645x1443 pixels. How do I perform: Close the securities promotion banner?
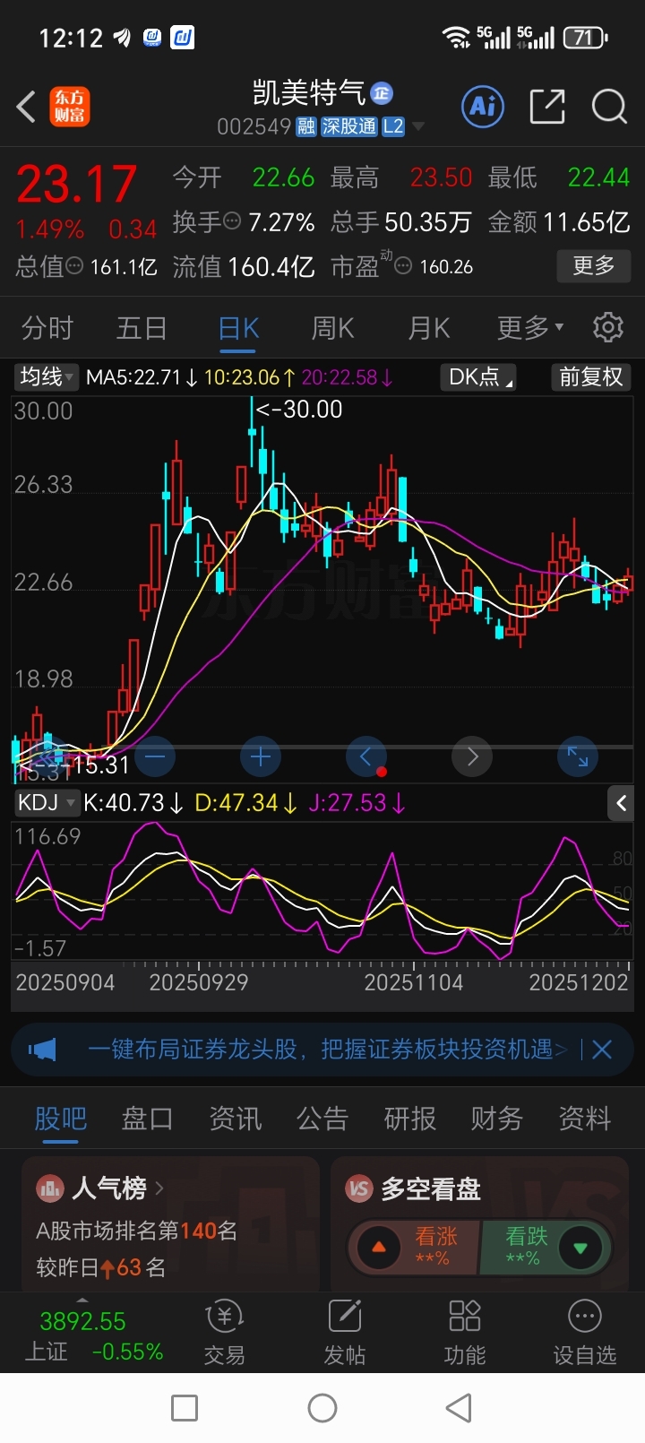tap(602, 1050)
